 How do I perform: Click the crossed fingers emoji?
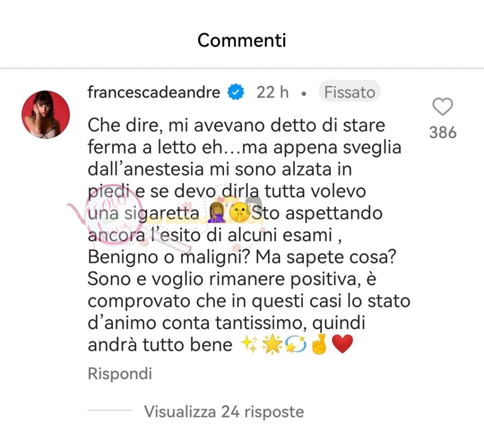pyautogui.click(x=319, y=345)
